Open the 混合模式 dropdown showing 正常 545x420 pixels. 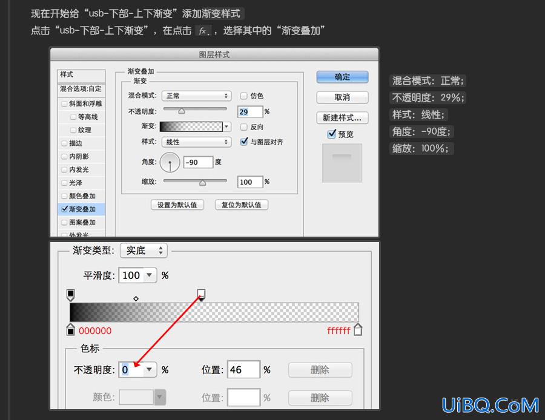point(196,96)
